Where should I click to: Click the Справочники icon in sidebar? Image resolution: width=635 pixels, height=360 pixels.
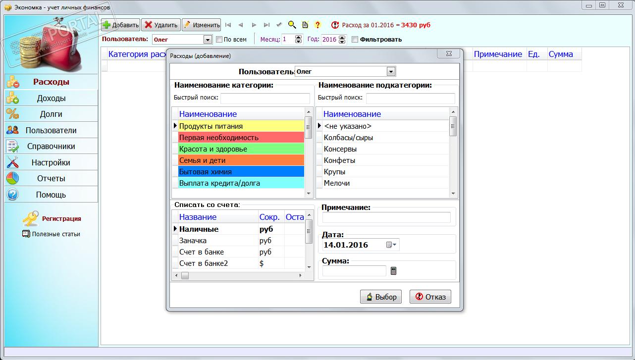(13, 146)
